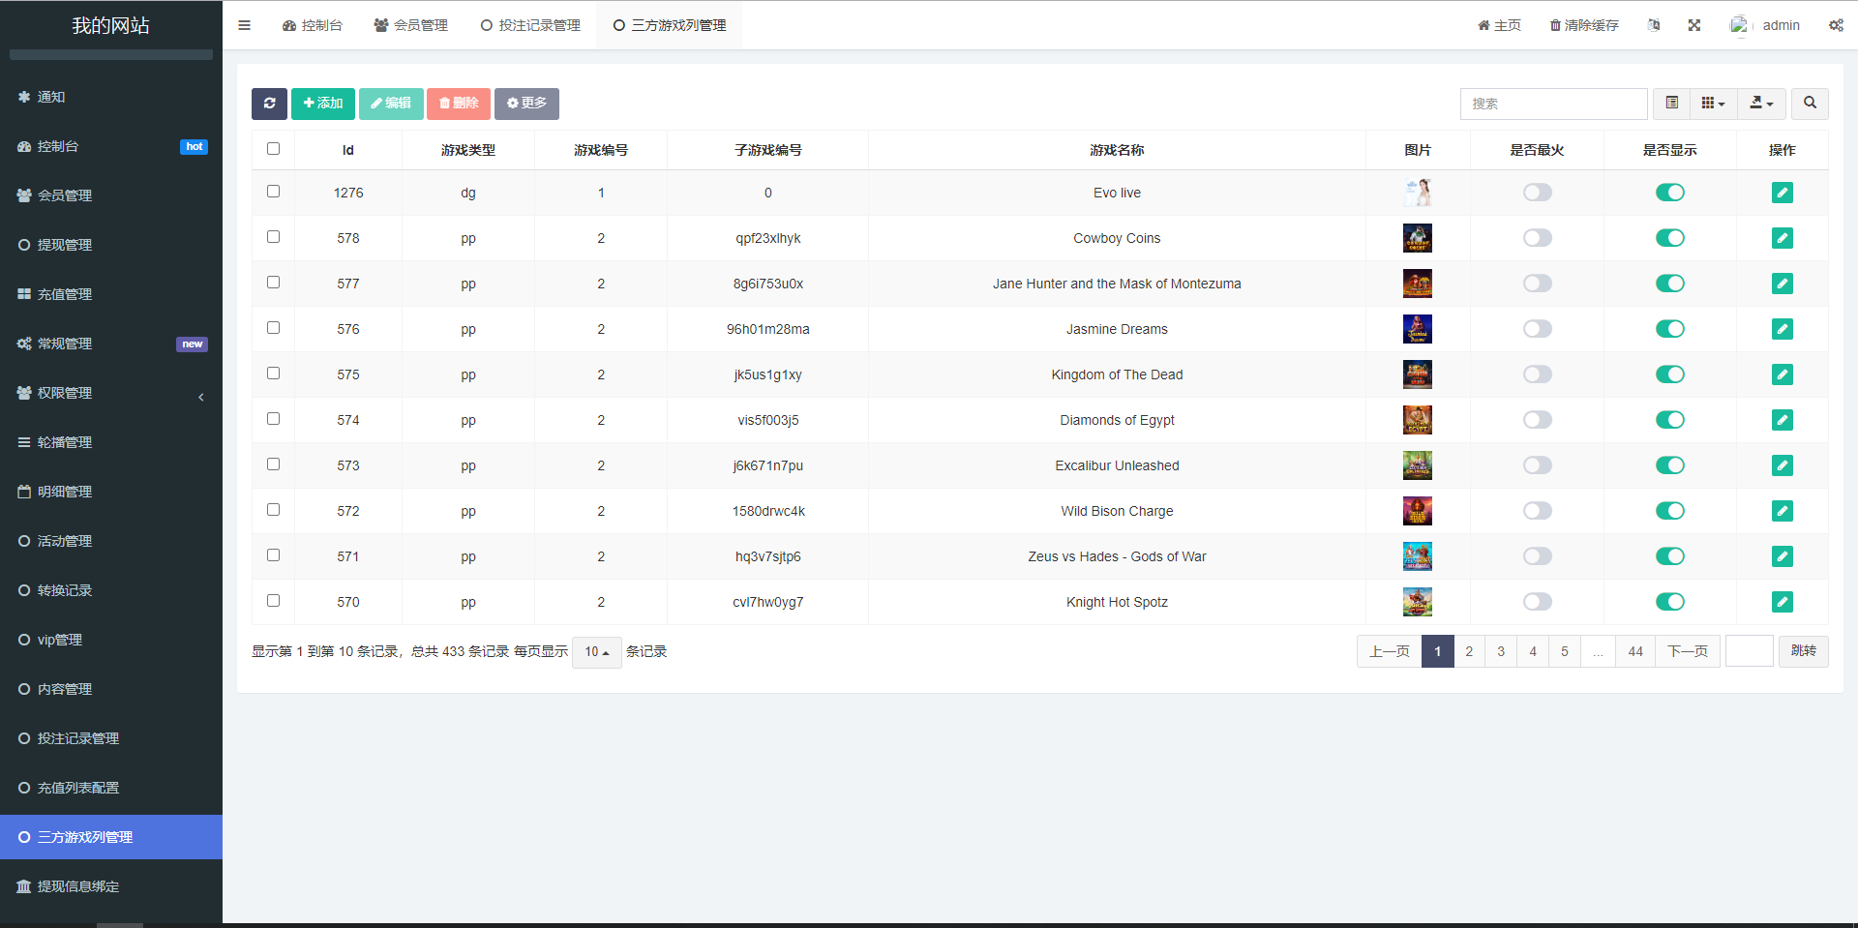Toggle table card view icon
This screenshot has height=928, width=1858.
click(x=1671, y=104)
